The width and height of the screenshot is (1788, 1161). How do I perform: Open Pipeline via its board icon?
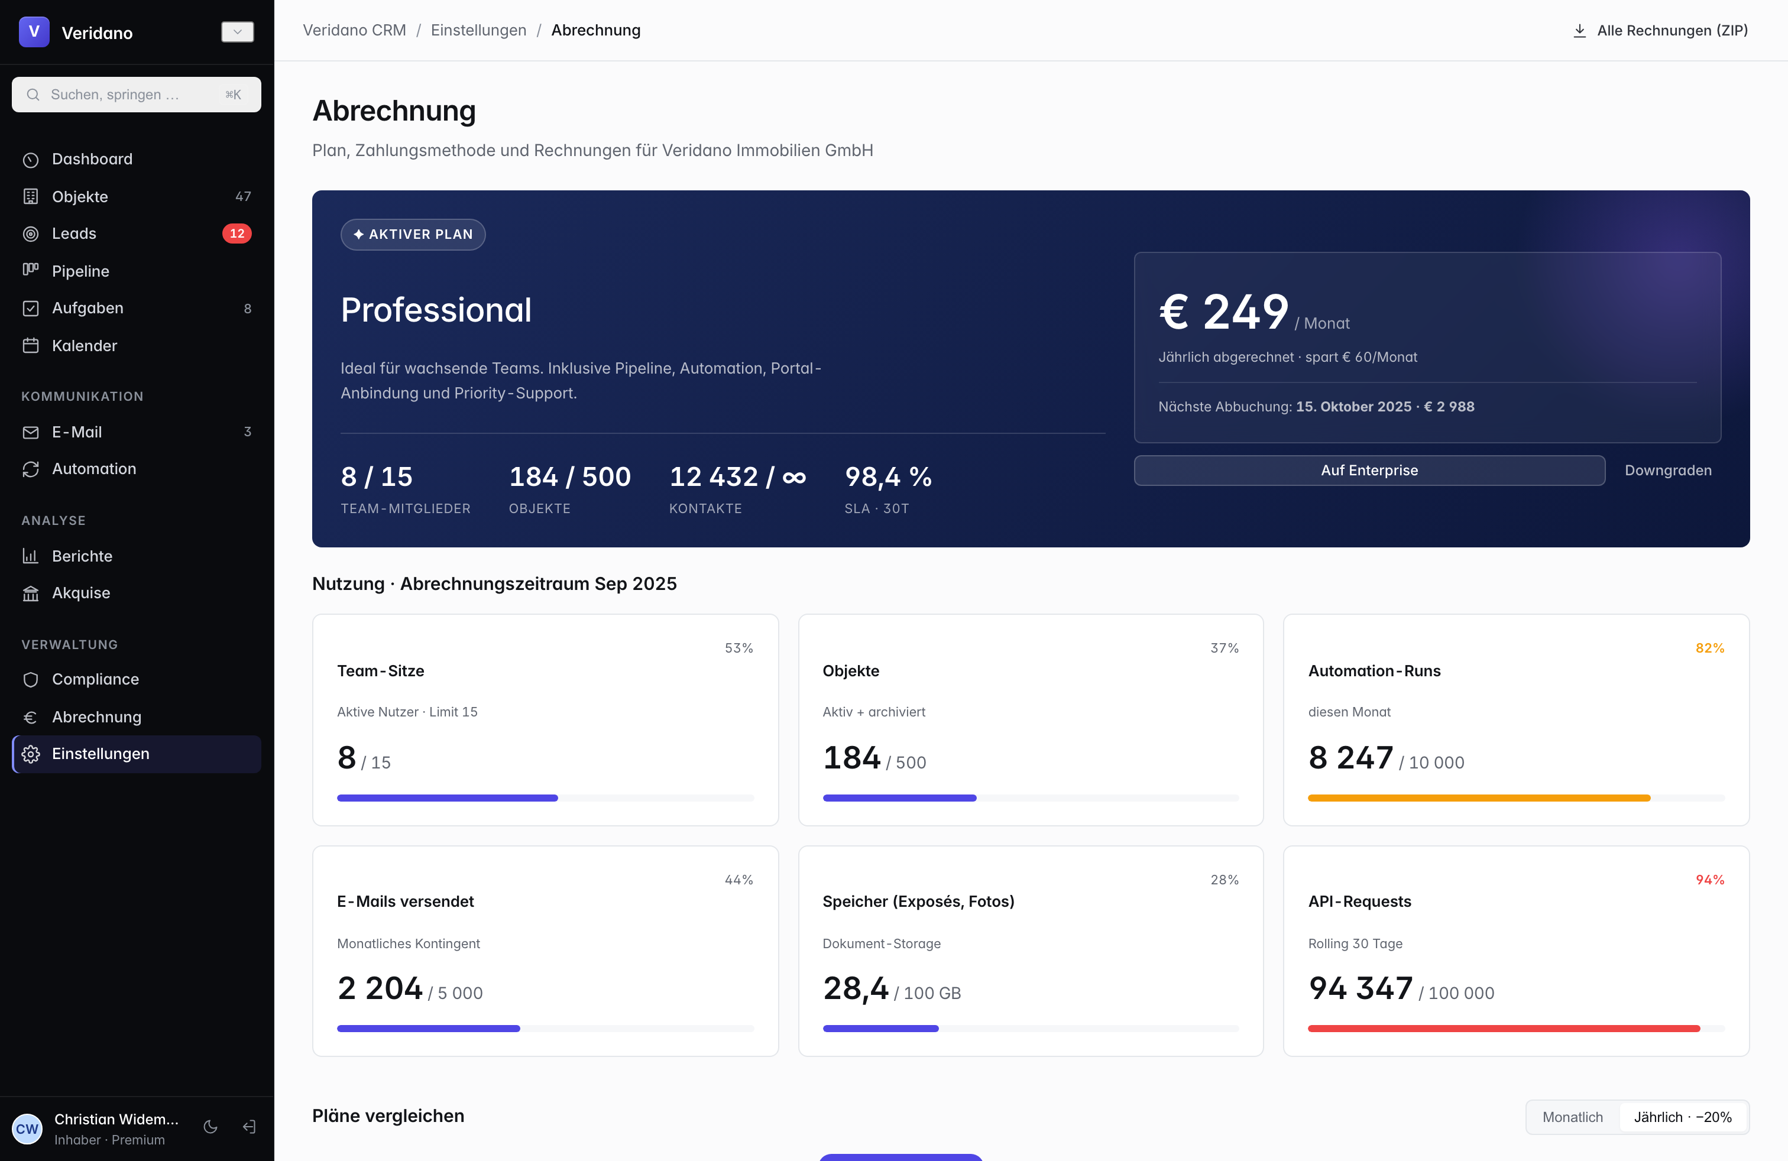[x=31, y=270]
